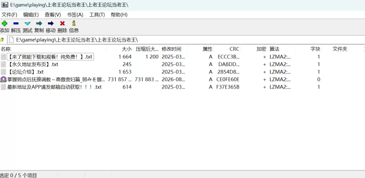Click size value 1 664

(x=125, y=57)
